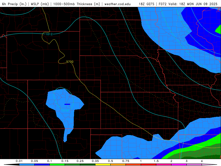The height and width of the screenshot is (166, 221).
Task: Click the '6h Precip (in.)' title text
Action: pyautogui.click(x=14, y=4)
